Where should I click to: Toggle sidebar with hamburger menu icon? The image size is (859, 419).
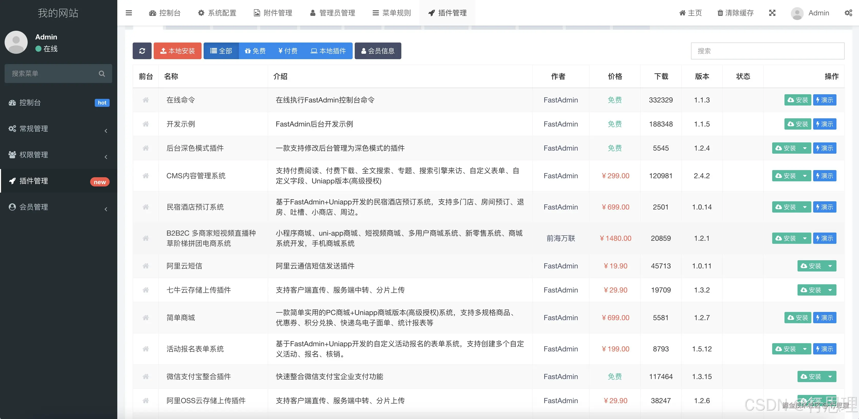coord(129,13)
